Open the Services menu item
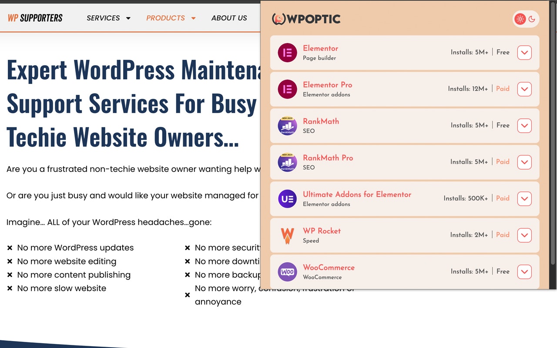The width and height of the screenshot is (557, 348). tap(103, 18)
